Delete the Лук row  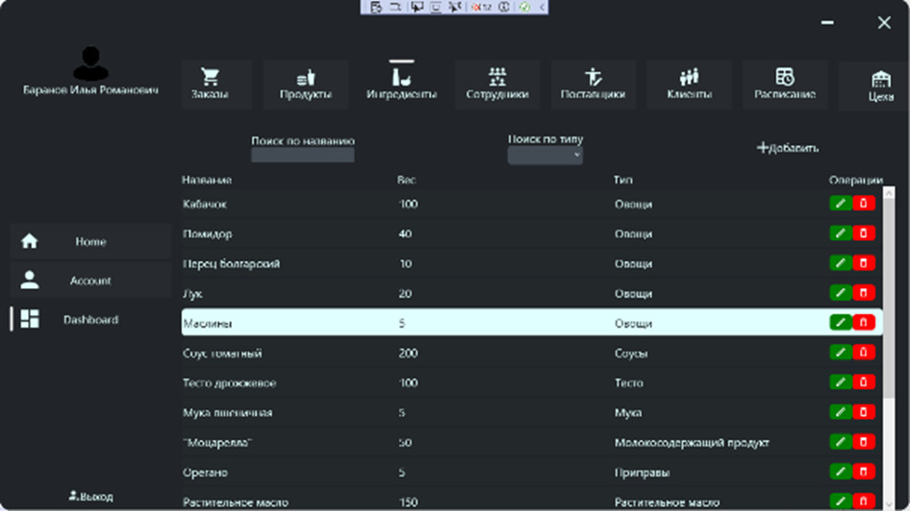864,293
